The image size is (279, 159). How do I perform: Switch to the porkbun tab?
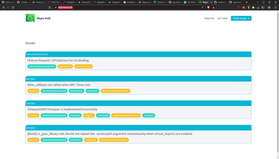130,2
